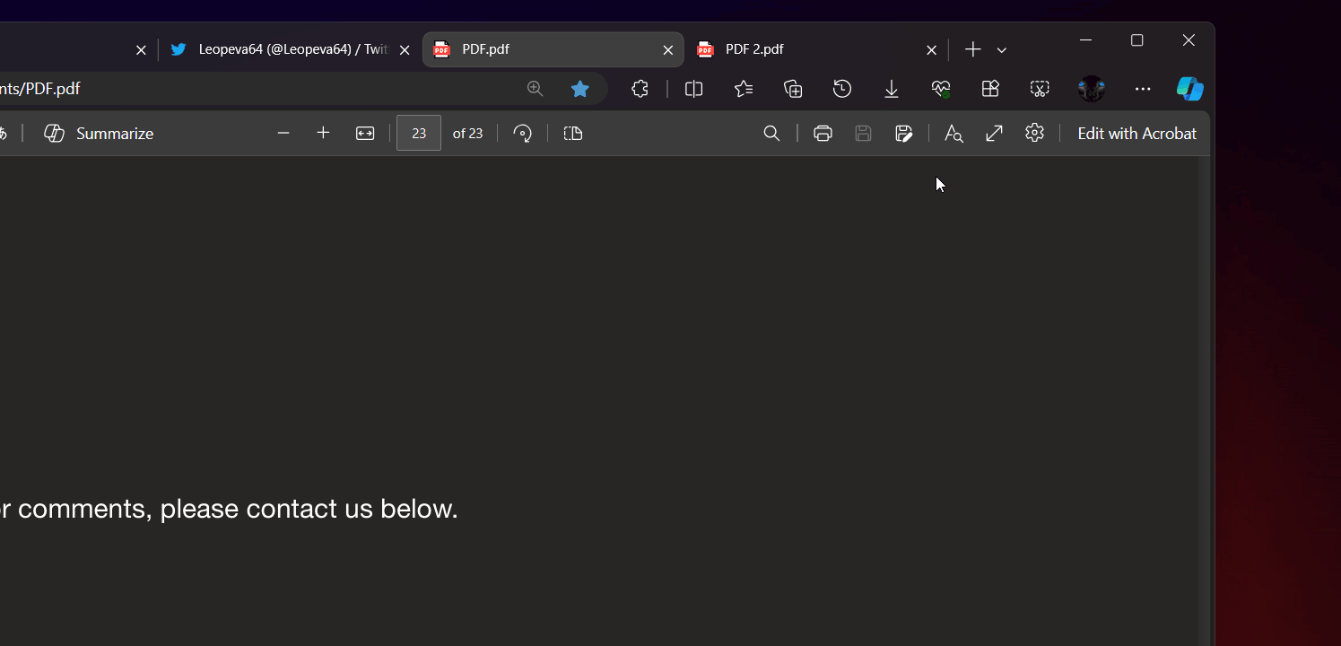
Task: Open the browser Settings and more menu
Action: coord(1143,89)
